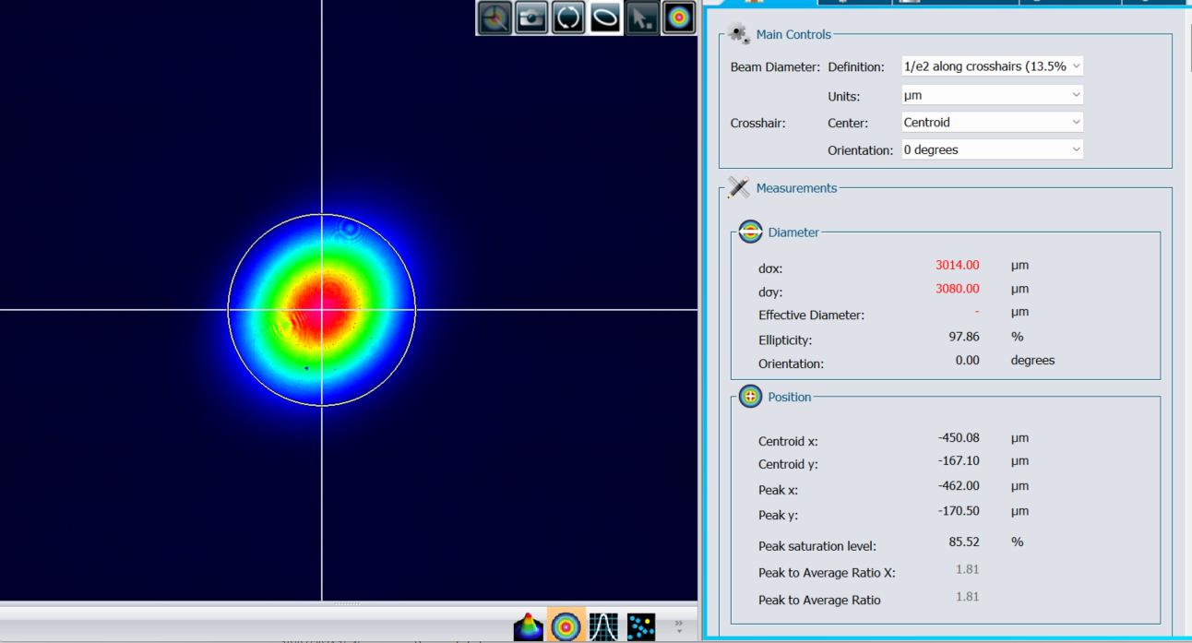Switch to the 2D contour view
The height and width of the screenshot is (643, 1192).
[566, 626]
